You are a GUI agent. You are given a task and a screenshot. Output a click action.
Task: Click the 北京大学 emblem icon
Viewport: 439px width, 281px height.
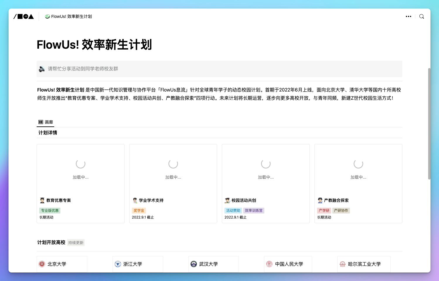click(x=42, y=264)
